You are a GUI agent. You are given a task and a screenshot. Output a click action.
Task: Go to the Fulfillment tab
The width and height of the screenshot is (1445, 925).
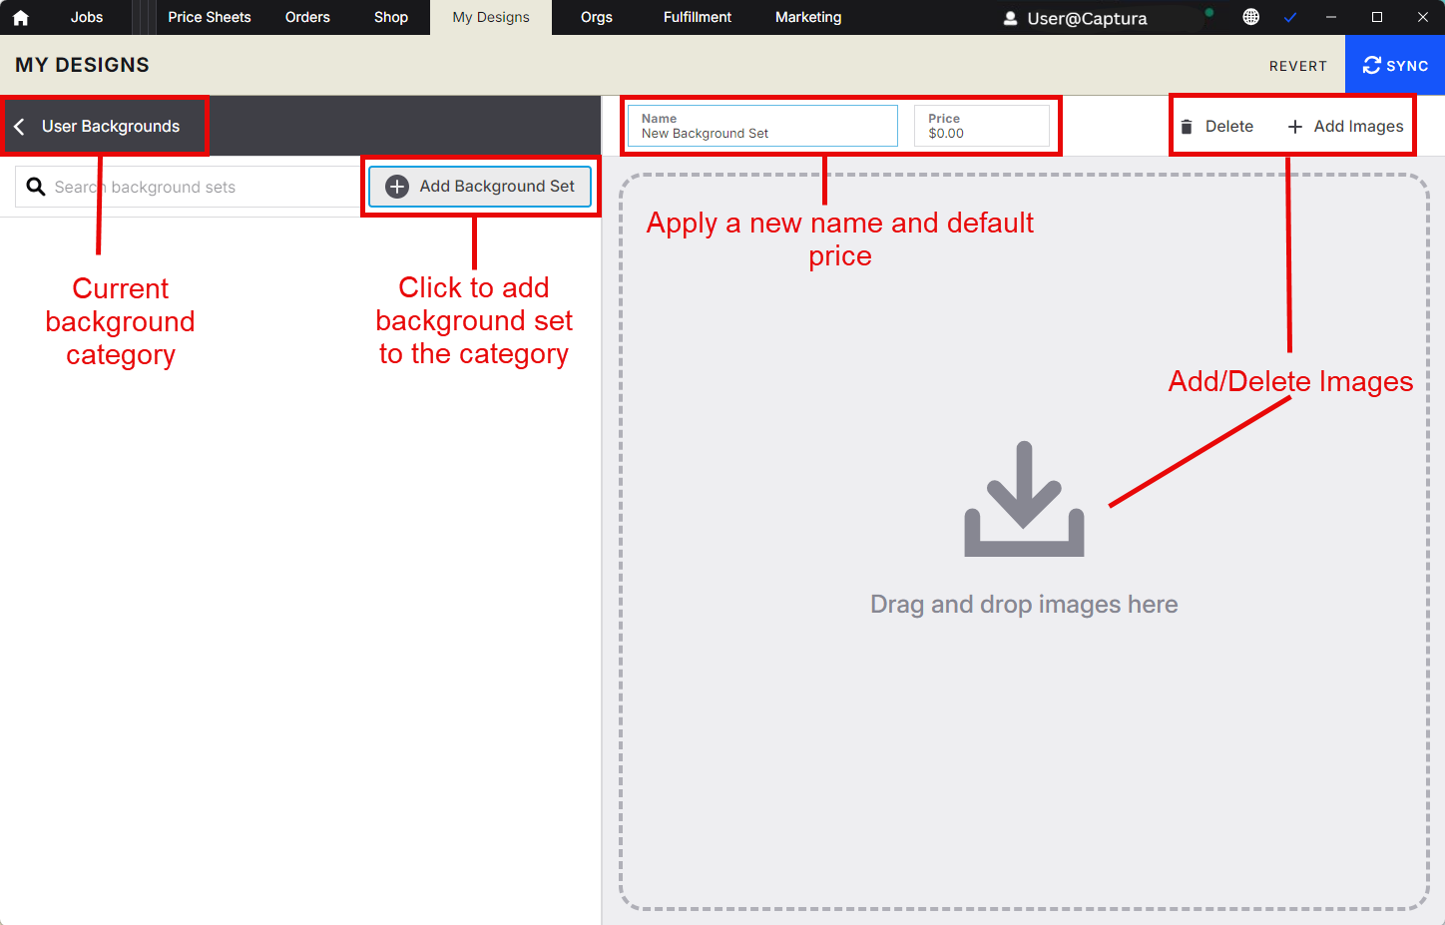pos(698,17)
